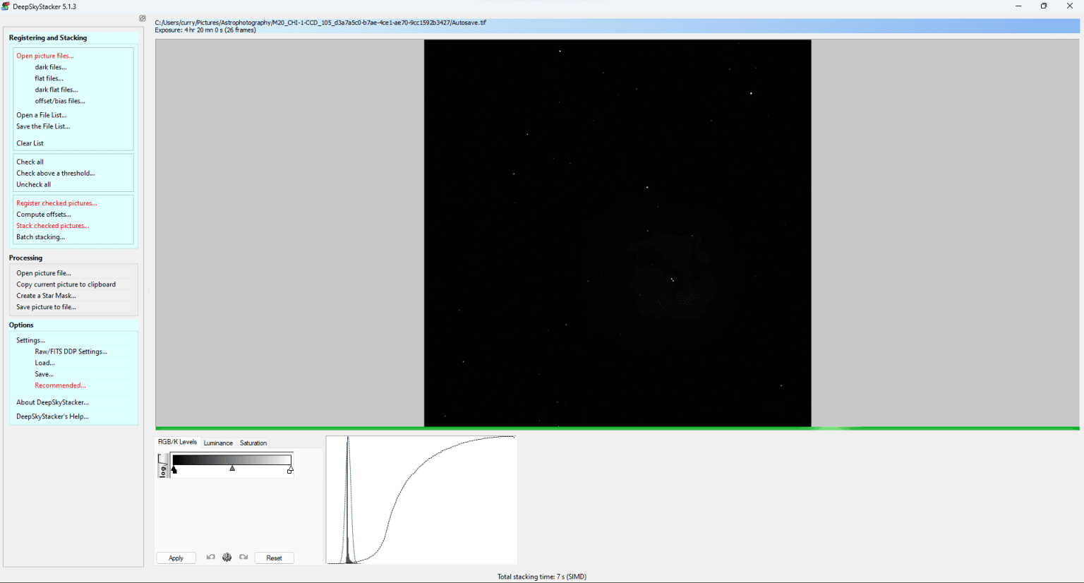Click the panel auto-hide icon above the sidebar
Screen dimensions: 1084x583
142,18
